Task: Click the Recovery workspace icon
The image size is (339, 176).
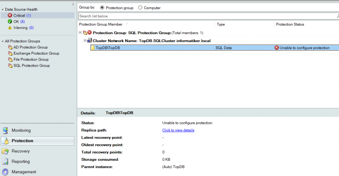Action: point(5,151)
